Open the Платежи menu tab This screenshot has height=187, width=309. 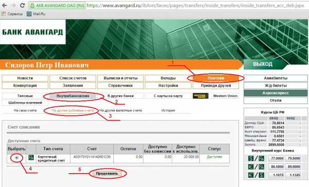[216, 78]
